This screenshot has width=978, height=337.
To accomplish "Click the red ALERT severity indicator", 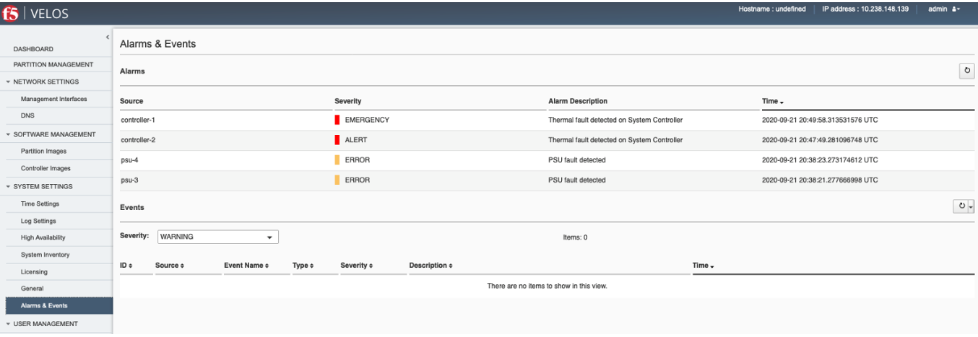I will point(337,140).
